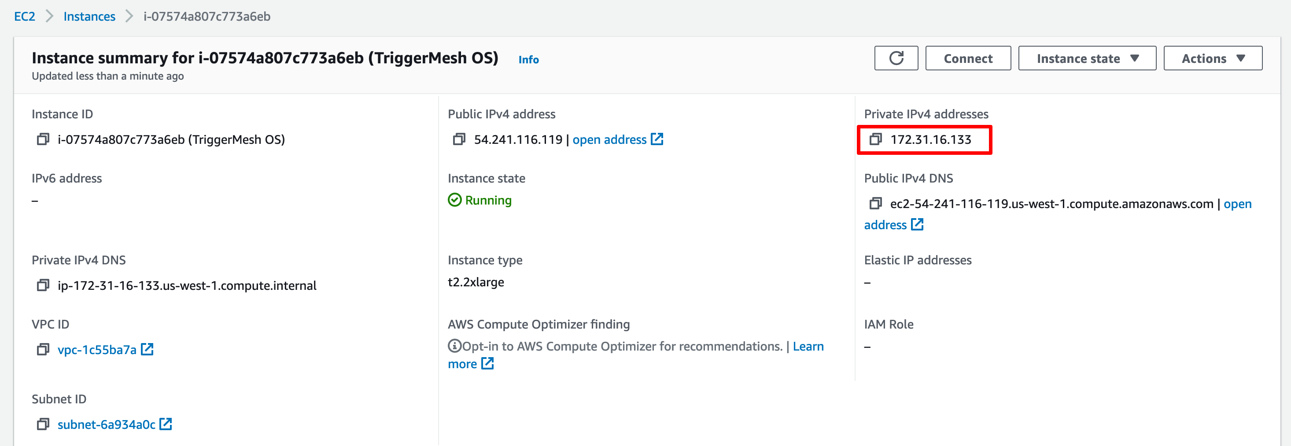Image resolution: width=1291 pixels, height=446 pixels.
Task: Go to Instances in the breadcrumb
Action: tap(89, 17)
